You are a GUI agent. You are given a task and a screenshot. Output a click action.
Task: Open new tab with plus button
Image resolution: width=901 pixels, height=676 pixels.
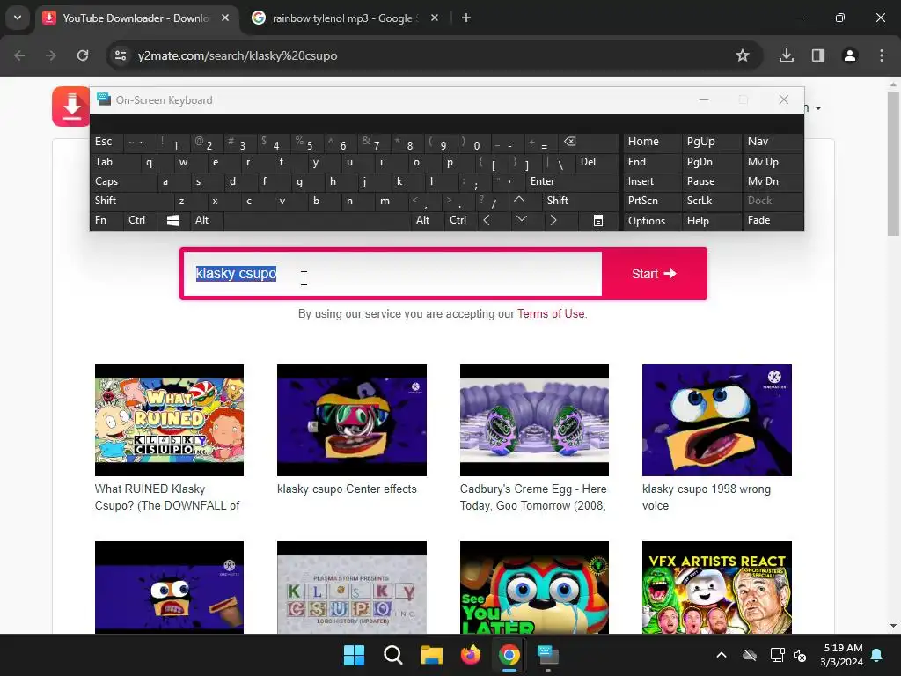pyautogui.click(x=466, y=18)
